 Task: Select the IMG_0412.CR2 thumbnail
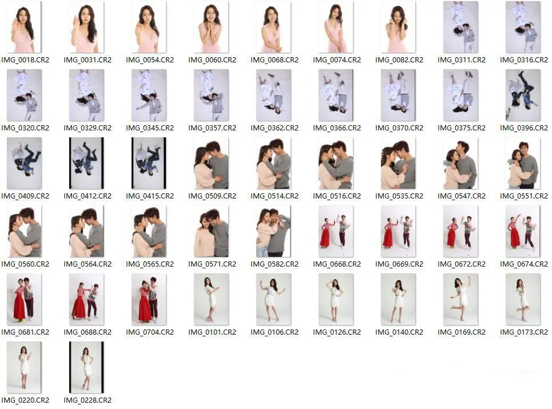coord(86,164)
